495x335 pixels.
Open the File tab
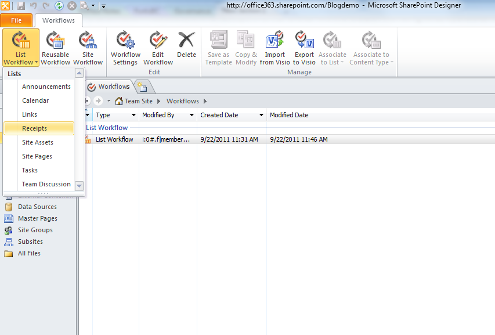(x=16, y=20)
